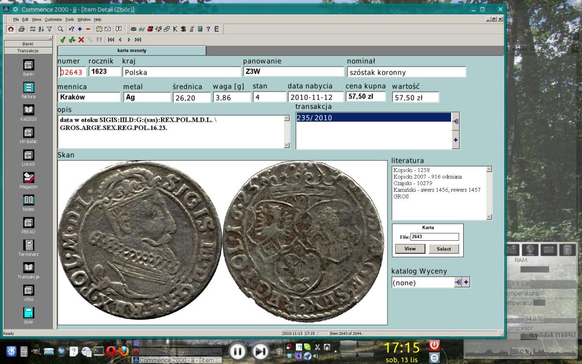Click the E letter toolbar icon
The image size is (582, 364).
[216, 29]
